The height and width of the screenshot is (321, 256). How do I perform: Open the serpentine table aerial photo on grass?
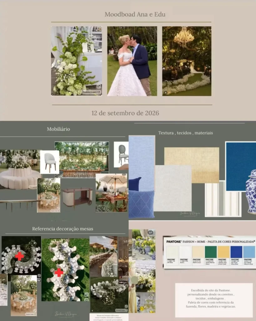(65, 270)
